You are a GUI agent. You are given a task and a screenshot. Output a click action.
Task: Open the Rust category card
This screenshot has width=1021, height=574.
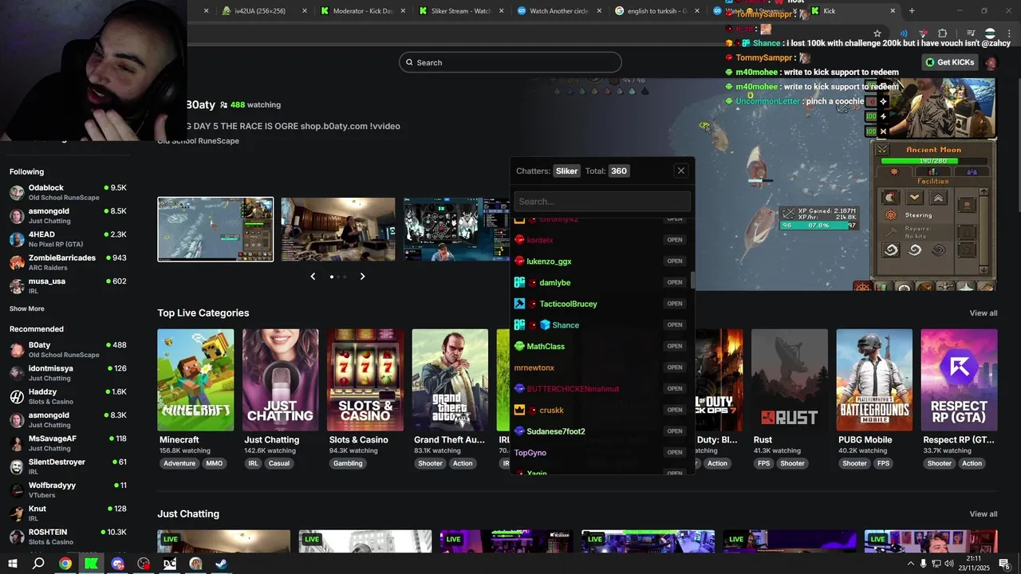(789, 380)
